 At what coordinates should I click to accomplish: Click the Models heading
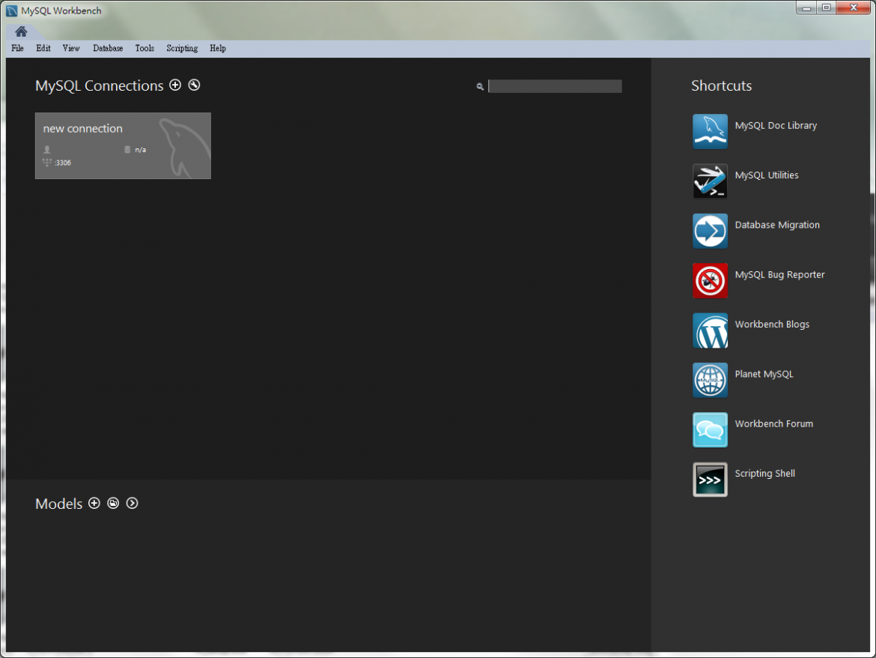pos(58,504)
